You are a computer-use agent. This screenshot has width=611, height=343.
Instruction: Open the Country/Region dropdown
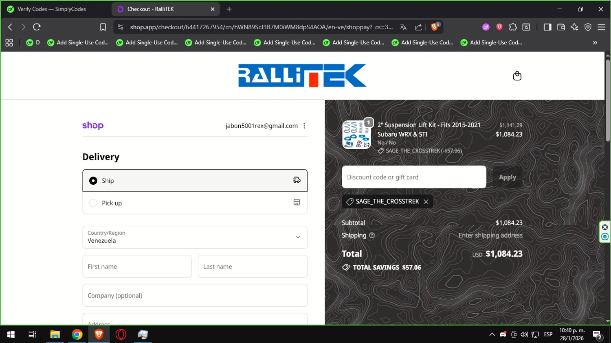(195, 237)
